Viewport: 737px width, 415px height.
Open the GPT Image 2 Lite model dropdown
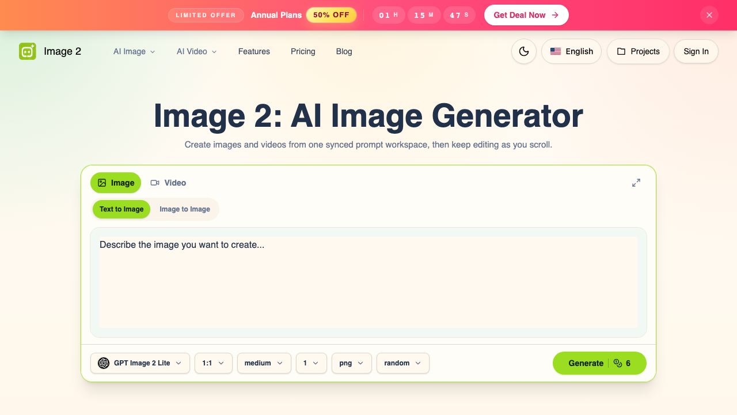click(x=140, y=363)
